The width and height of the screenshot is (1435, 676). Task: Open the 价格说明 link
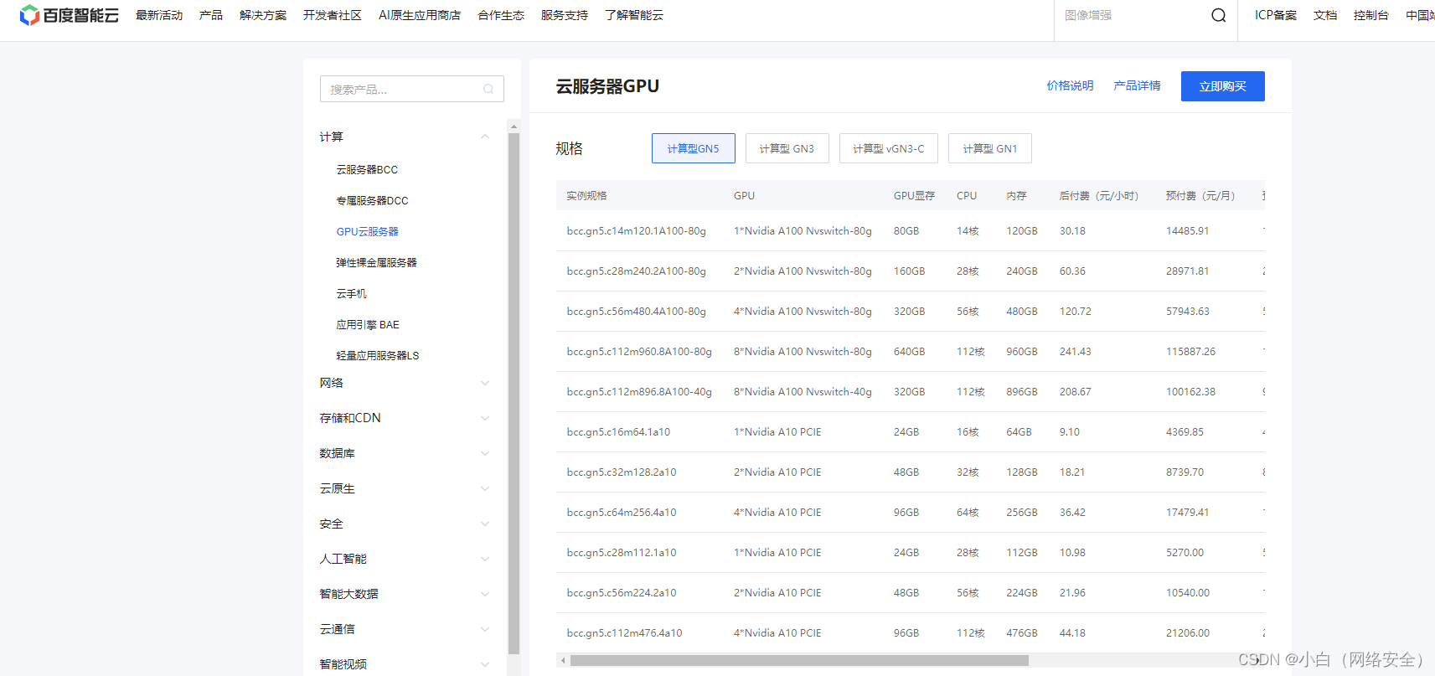[1070, 85]
